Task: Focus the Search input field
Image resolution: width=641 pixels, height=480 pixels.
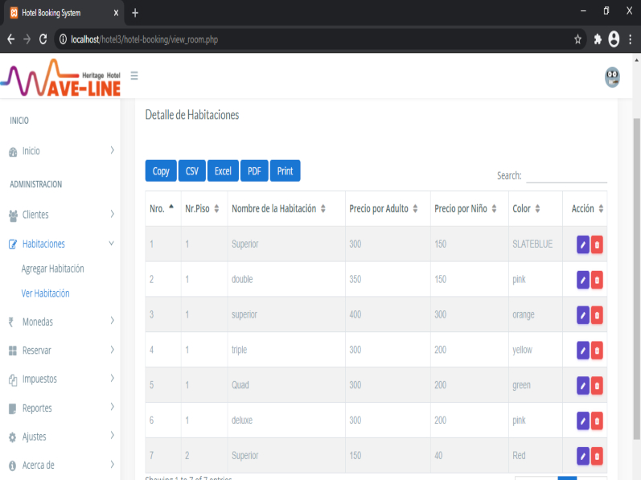Action: (566, 175)
